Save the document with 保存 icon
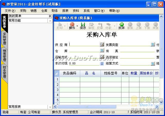This screenshot has width=165, height=116. click(x=83, y=26)
